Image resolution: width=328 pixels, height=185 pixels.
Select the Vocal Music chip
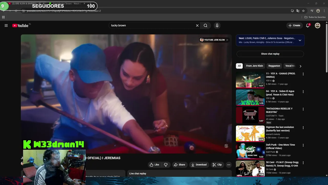(290, 66)
